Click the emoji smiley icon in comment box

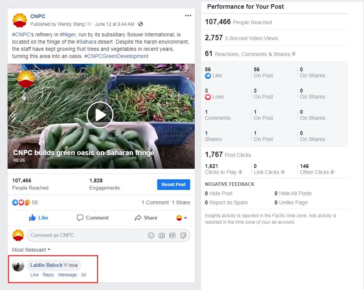pyautogui.click(x=151, y=235)
